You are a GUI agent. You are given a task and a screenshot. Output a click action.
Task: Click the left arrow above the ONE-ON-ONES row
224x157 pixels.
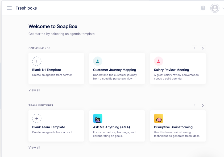(x=194, y=48)
